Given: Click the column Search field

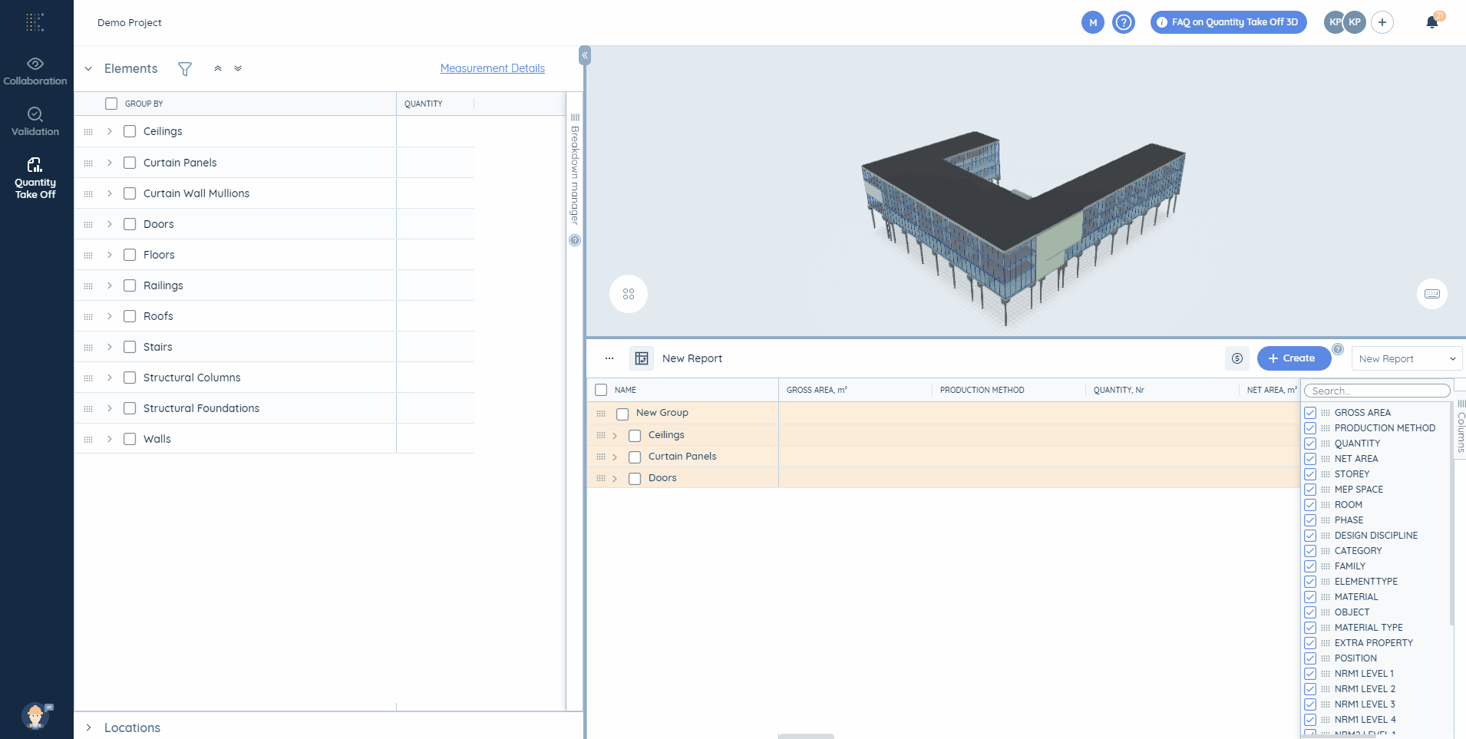Looking at the screenshot, I should click(1377, 391).
